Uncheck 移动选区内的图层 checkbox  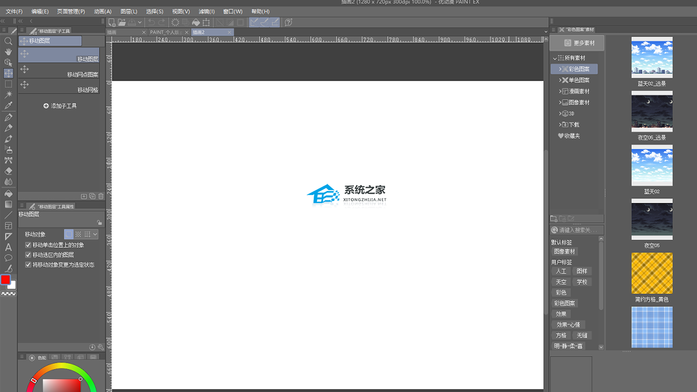coord(28,255)
